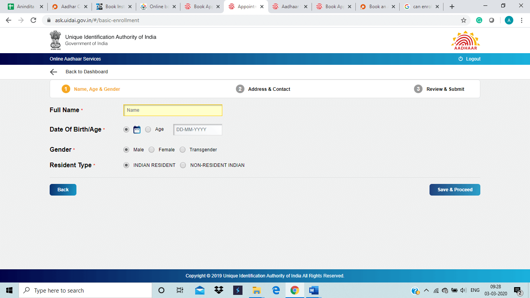The image size is (530, 298).
Task: Click the Grammarly extension icon
Action: 479,20
